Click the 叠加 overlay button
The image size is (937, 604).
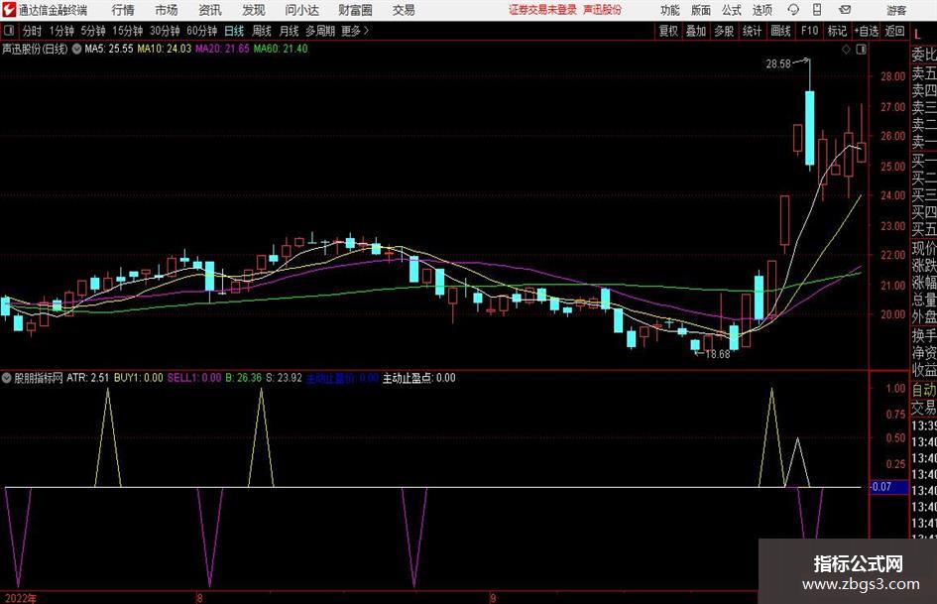(x=696, y=31)
